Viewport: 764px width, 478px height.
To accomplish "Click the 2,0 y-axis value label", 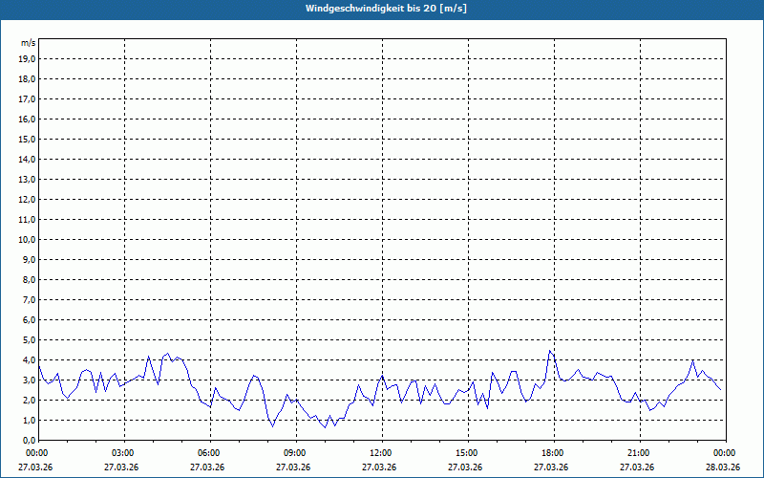I will (x=30, y=401).
